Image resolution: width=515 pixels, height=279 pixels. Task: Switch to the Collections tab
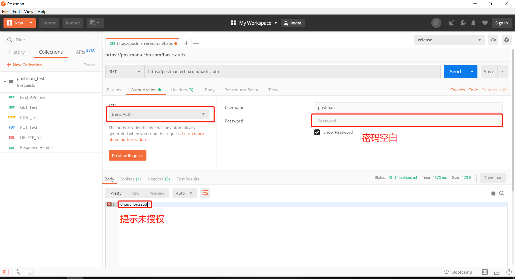(51, 52)
